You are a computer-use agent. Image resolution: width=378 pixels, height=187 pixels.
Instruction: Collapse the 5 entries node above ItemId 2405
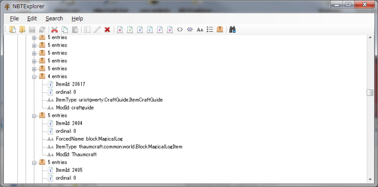(34, 162)
